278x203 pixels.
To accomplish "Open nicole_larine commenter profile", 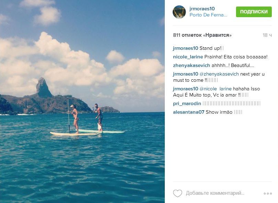I will [x=188, y=57].
